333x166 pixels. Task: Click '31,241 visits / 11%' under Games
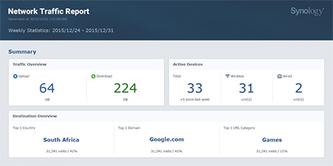point(272,151)
